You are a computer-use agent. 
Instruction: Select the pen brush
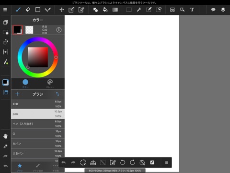tap(38, 114)
